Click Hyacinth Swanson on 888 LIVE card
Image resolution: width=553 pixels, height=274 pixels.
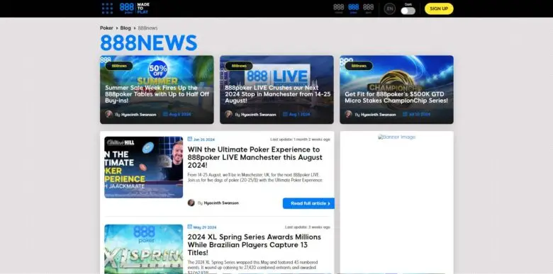pyautogui.click(x=259, y=115)
